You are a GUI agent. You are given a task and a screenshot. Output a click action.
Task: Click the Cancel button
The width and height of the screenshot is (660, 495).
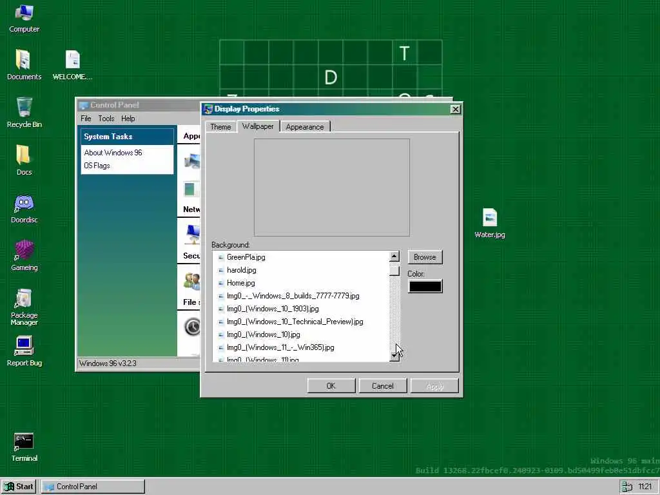(x=383, y=385)
